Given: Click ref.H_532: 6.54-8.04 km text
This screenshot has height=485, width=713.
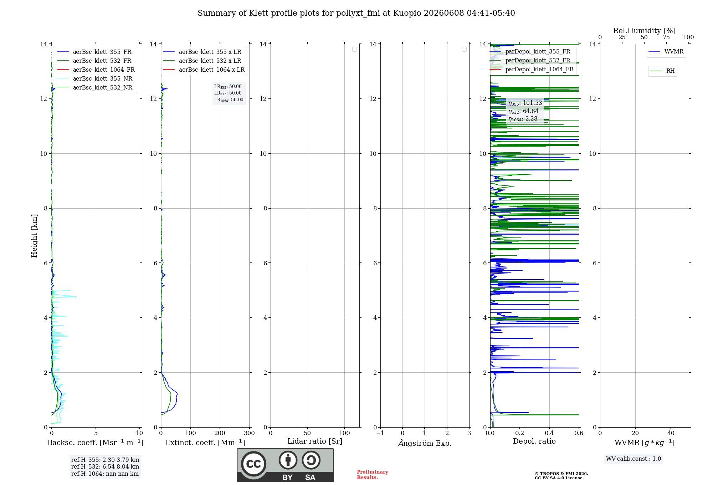Looking at the screenshot, I should coord(105,466).
